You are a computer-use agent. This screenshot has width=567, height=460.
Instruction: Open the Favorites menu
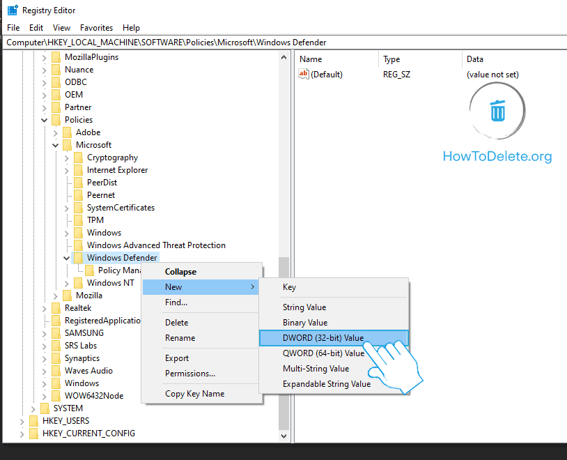point(96,27)
